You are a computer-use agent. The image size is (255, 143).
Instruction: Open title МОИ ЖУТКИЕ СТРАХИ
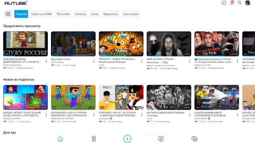tap(161, 61)
